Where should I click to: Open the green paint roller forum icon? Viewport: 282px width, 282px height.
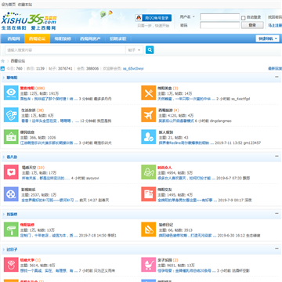(x=11, y=230)
